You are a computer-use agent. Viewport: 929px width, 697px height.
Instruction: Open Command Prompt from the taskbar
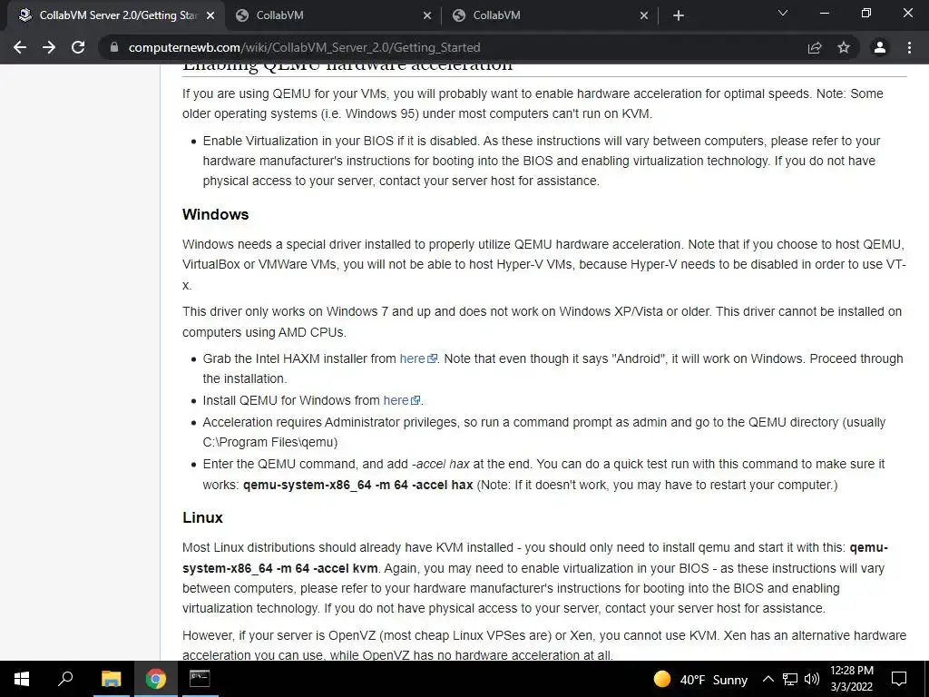pos(200,679)
